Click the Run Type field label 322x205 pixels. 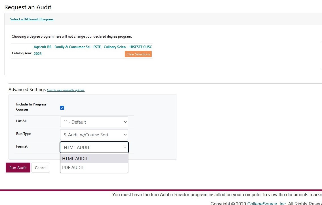click(23, 134)
